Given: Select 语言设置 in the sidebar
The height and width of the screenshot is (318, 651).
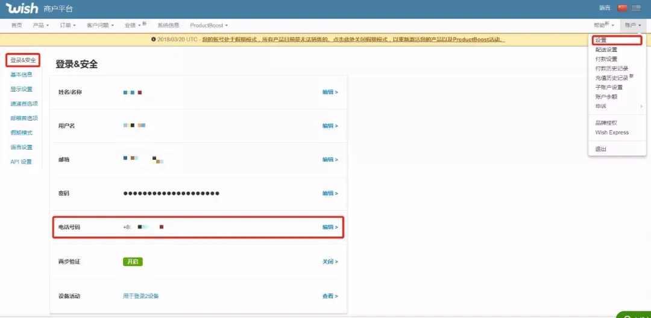Looking at the screenshot, I should point(21,148).
